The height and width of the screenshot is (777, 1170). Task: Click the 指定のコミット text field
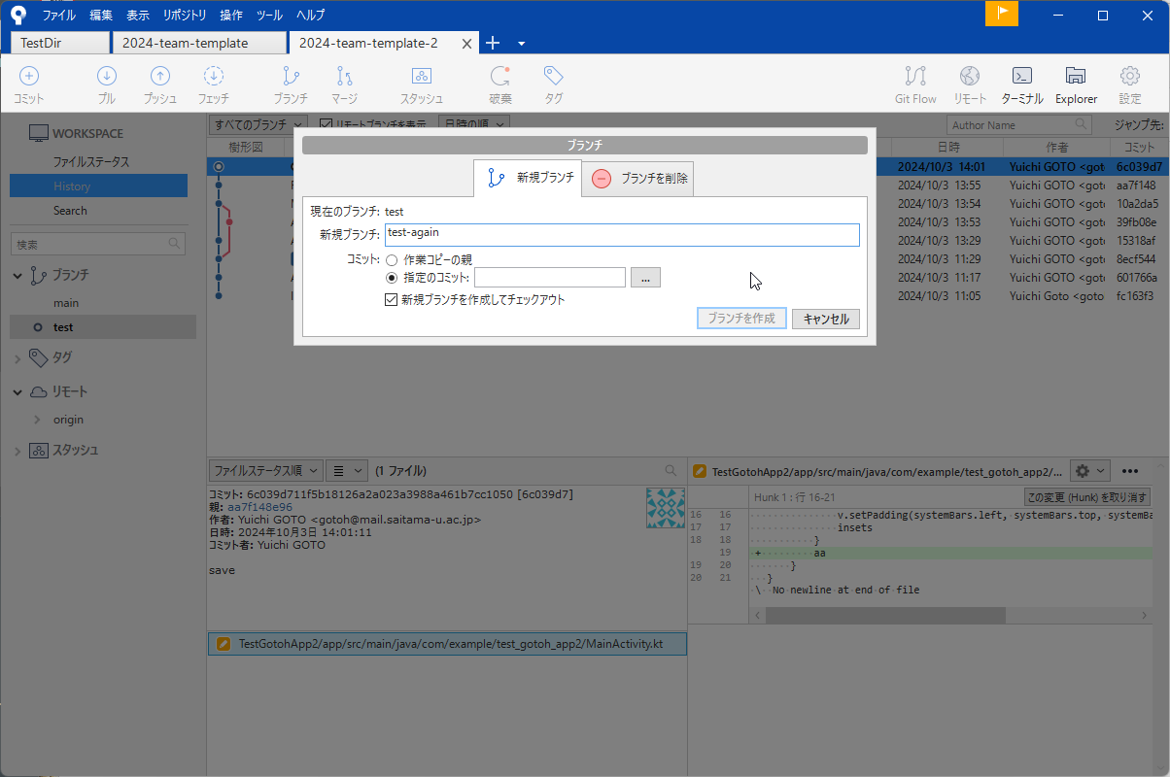click(550, 278)
